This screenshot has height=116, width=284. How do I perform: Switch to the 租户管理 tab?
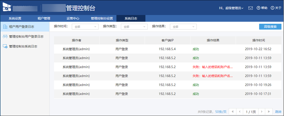click(44, 18)
